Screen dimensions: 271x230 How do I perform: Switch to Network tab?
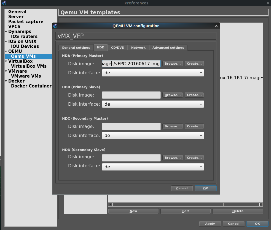[x=138, y=48]
